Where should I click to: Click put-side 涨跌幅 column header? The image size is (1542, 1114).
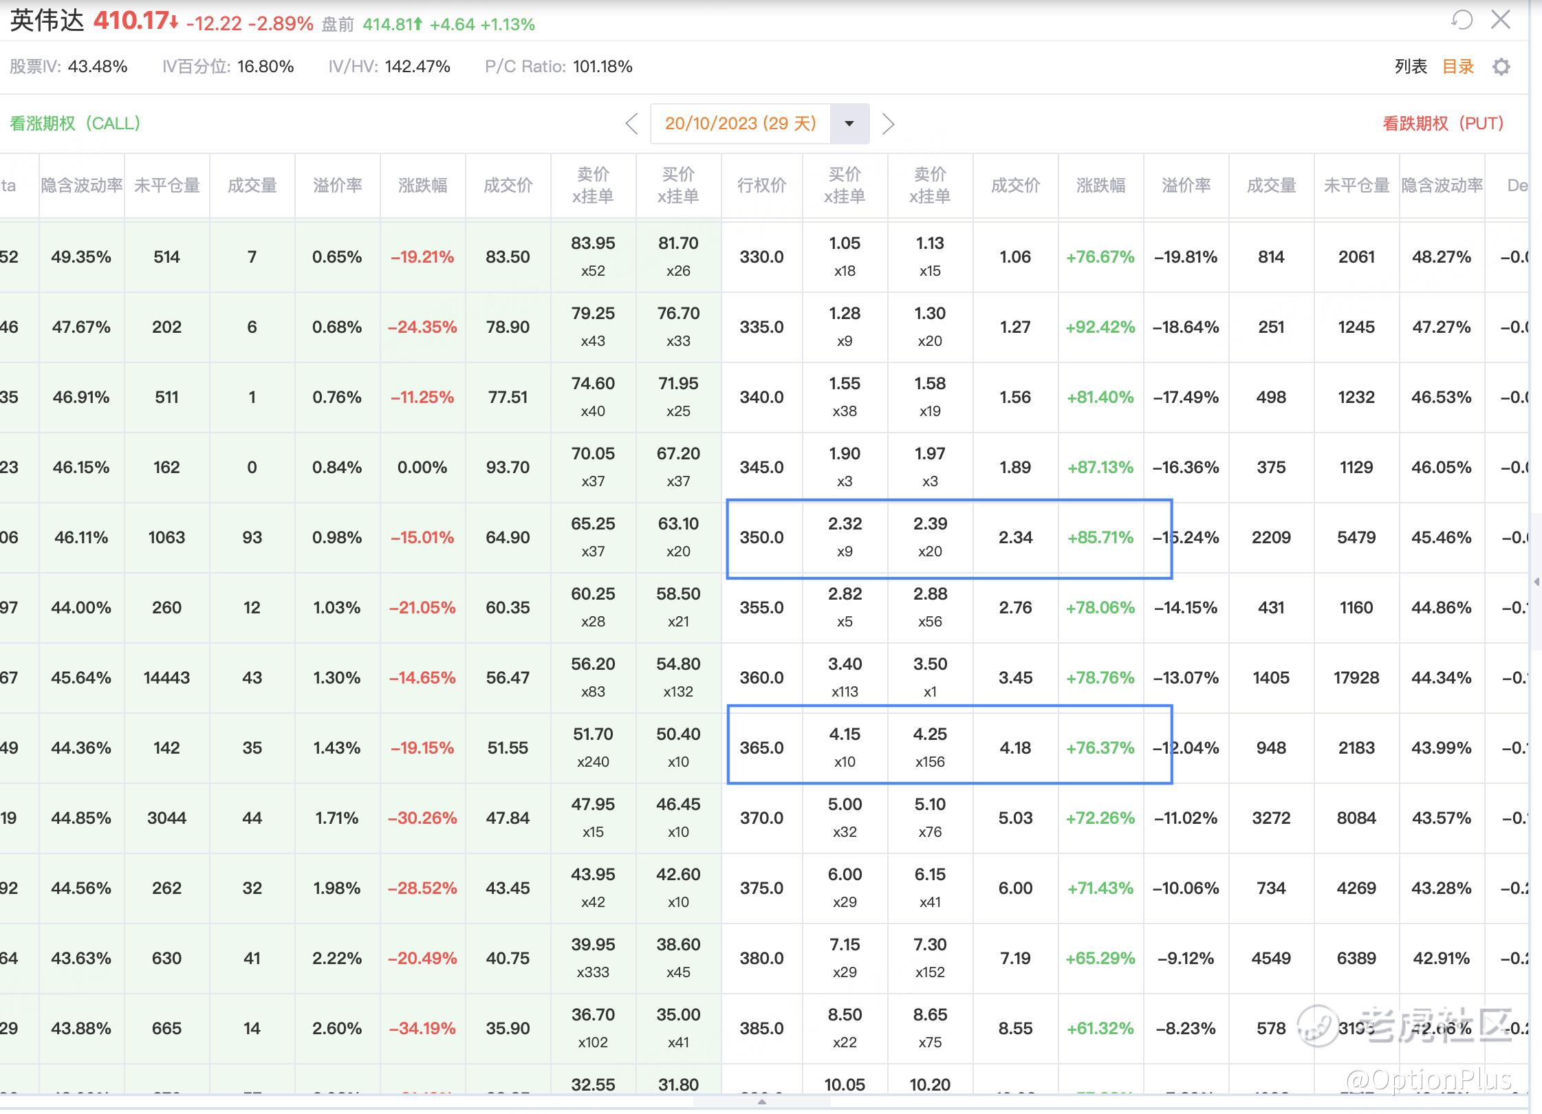(x=1101, y=186)
